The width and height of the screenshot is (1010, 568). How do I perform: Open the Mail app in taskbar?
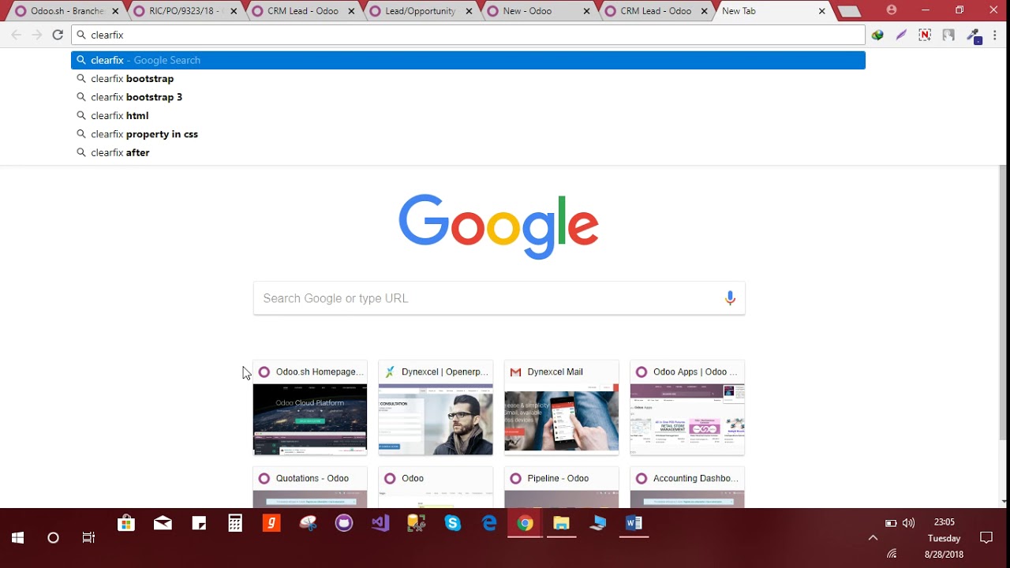pos(163,523)
